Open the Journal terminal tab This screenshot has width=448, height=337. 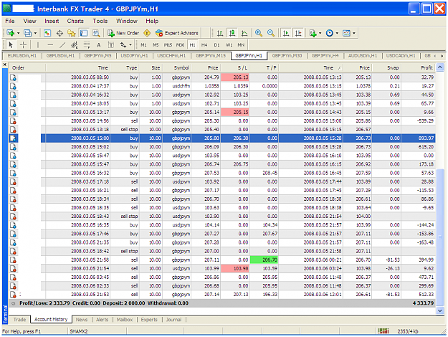[x=173, y=320]
